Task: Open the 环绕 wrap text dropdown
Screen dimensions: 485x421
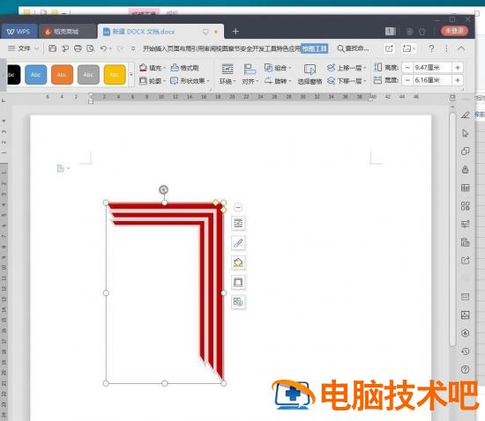Action: click(228, 74)
